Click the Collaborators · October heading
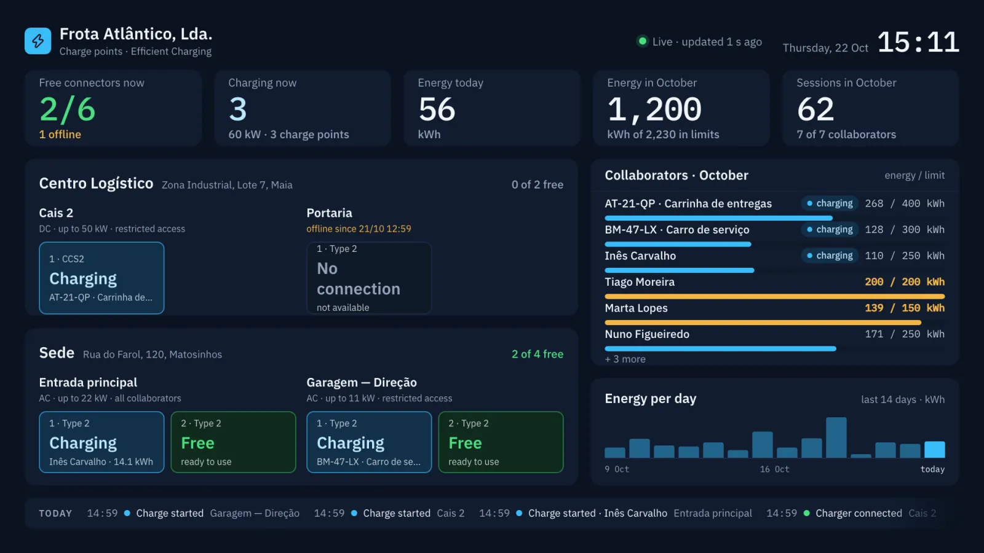The height and width of the screenshot is (553, 984). [x=676, y=176]
